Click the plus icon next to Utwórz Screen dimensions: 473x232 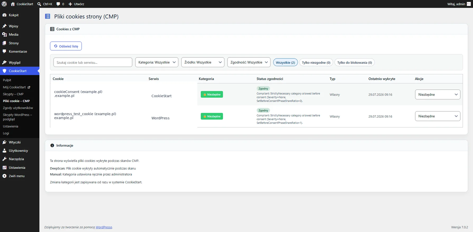pyautogui.click(x=70, y=4)
